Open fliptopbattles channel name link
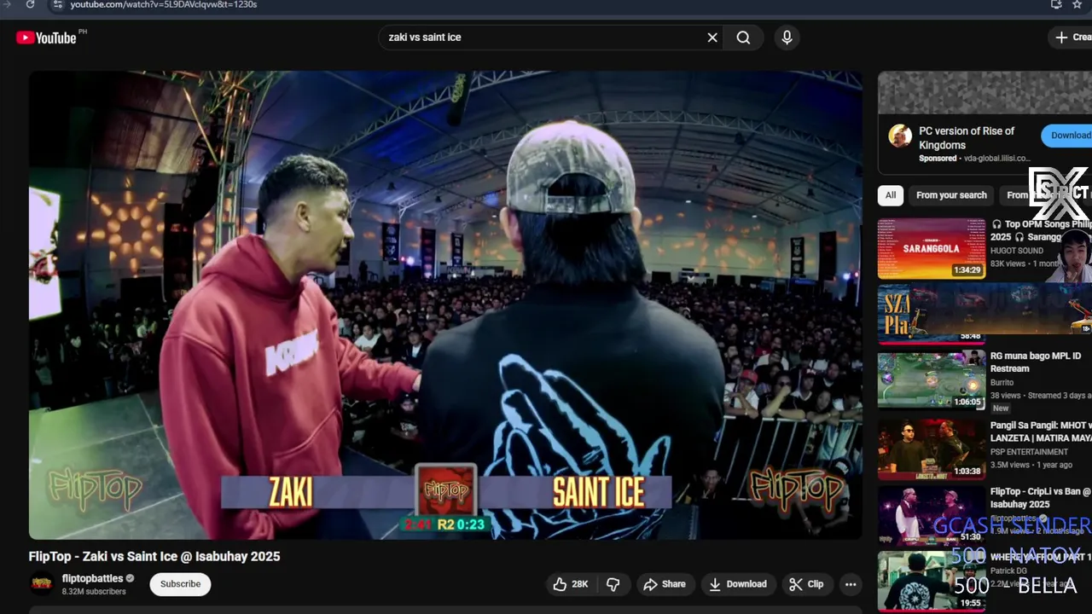 point(92,578)
